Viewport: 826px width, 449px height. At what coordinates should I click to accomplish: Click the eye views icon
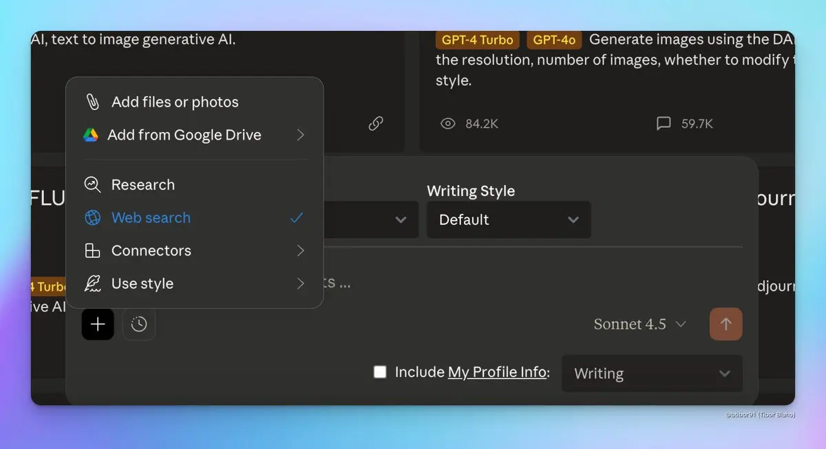tap(448, 124)
